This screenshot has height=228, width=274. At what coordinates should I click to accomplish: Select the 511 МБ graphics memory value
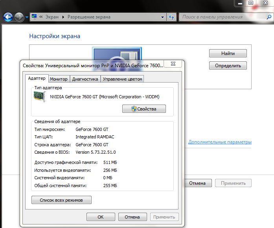click(x=110, y=162)
